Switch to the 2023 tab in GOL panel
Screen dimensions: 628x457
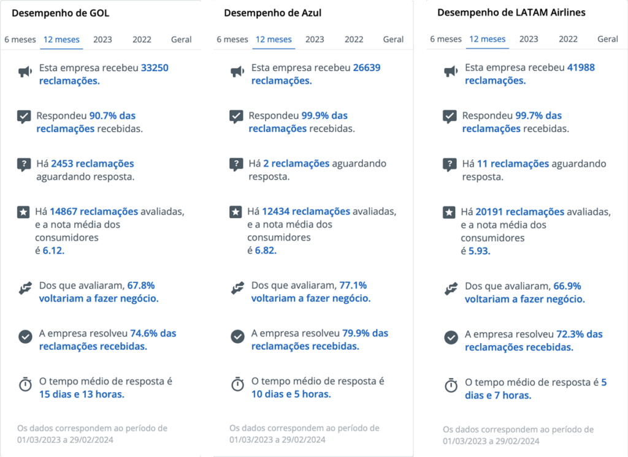coord(102,39)
